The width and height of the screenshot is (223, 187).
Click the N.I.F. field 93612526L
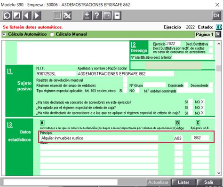[x=56, y=74]
